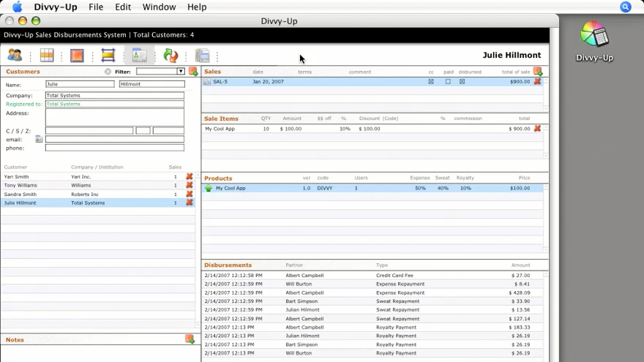Screen dimensions: 644x362
Task: Click the two-people customers toolbar icon
Action: (x=15, y=55)
